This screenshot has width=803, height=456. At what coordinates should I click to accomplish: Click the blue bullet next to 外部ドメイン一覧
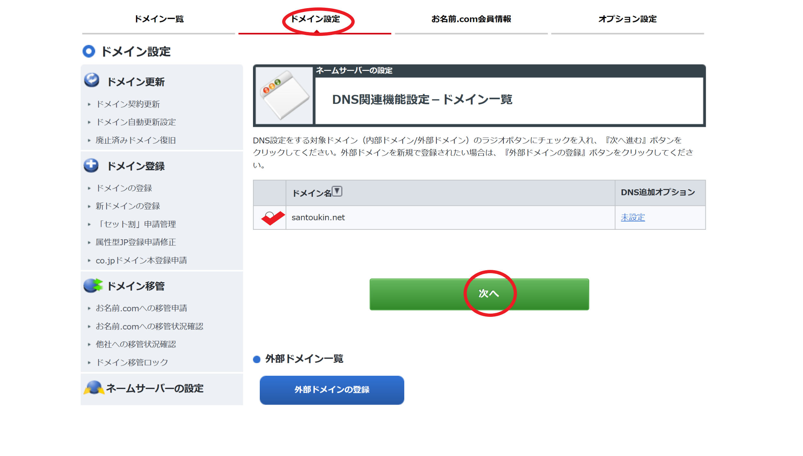click(x=257, y=359)
